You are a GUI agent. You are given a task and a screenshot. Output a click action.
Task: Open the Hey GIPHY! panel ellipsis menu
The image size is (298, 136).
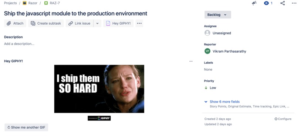191,61
